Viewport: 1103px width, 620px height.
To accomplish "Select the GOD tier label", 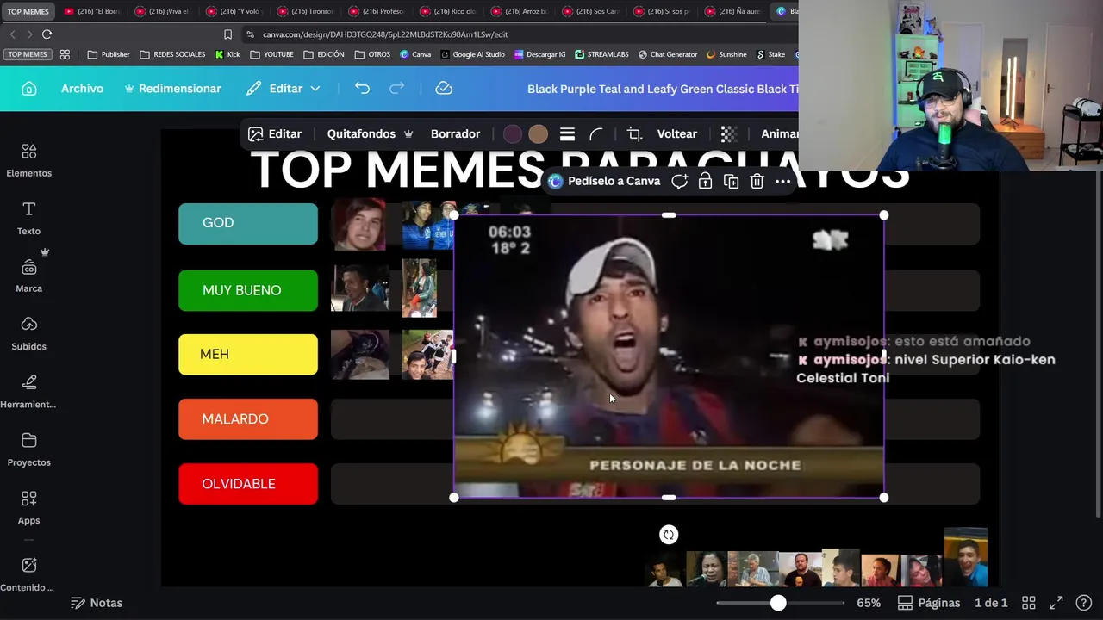I will [248, 223].
